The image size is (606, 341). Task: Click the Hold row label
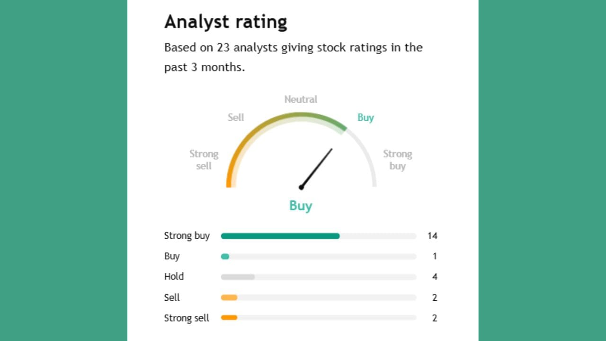174,277
